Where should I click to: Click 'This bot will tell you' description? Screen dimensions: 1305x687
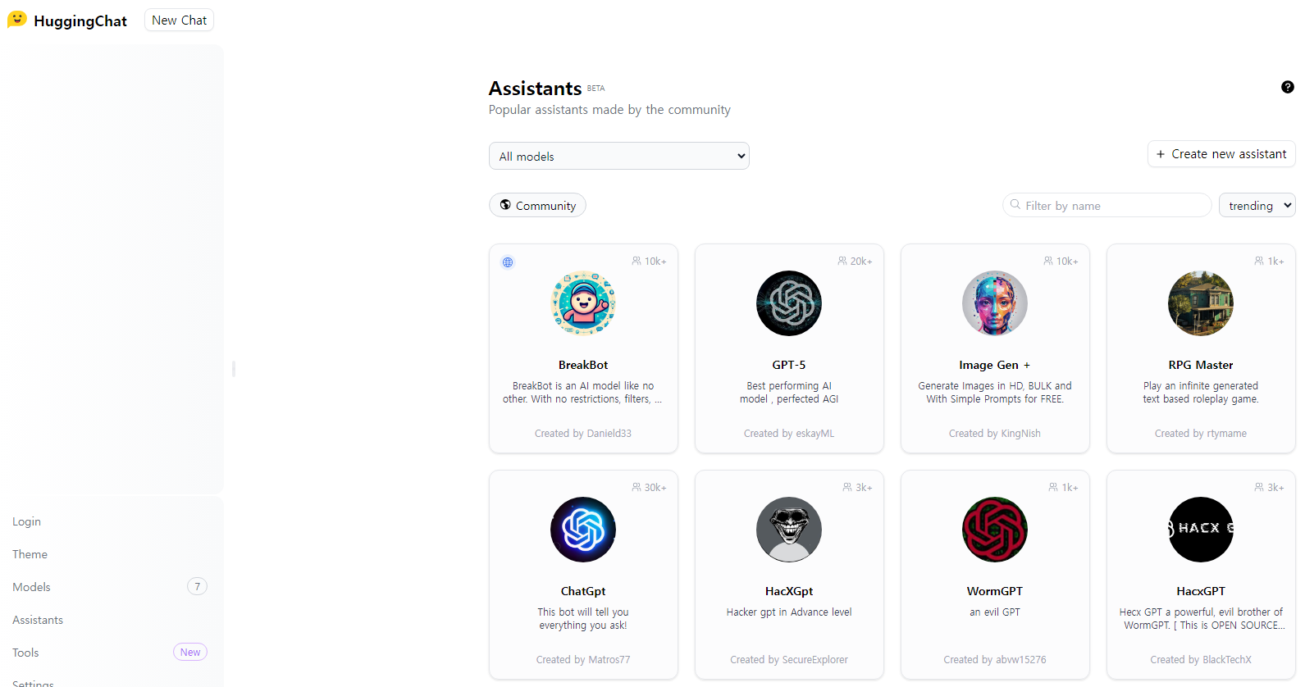(583, 619)
